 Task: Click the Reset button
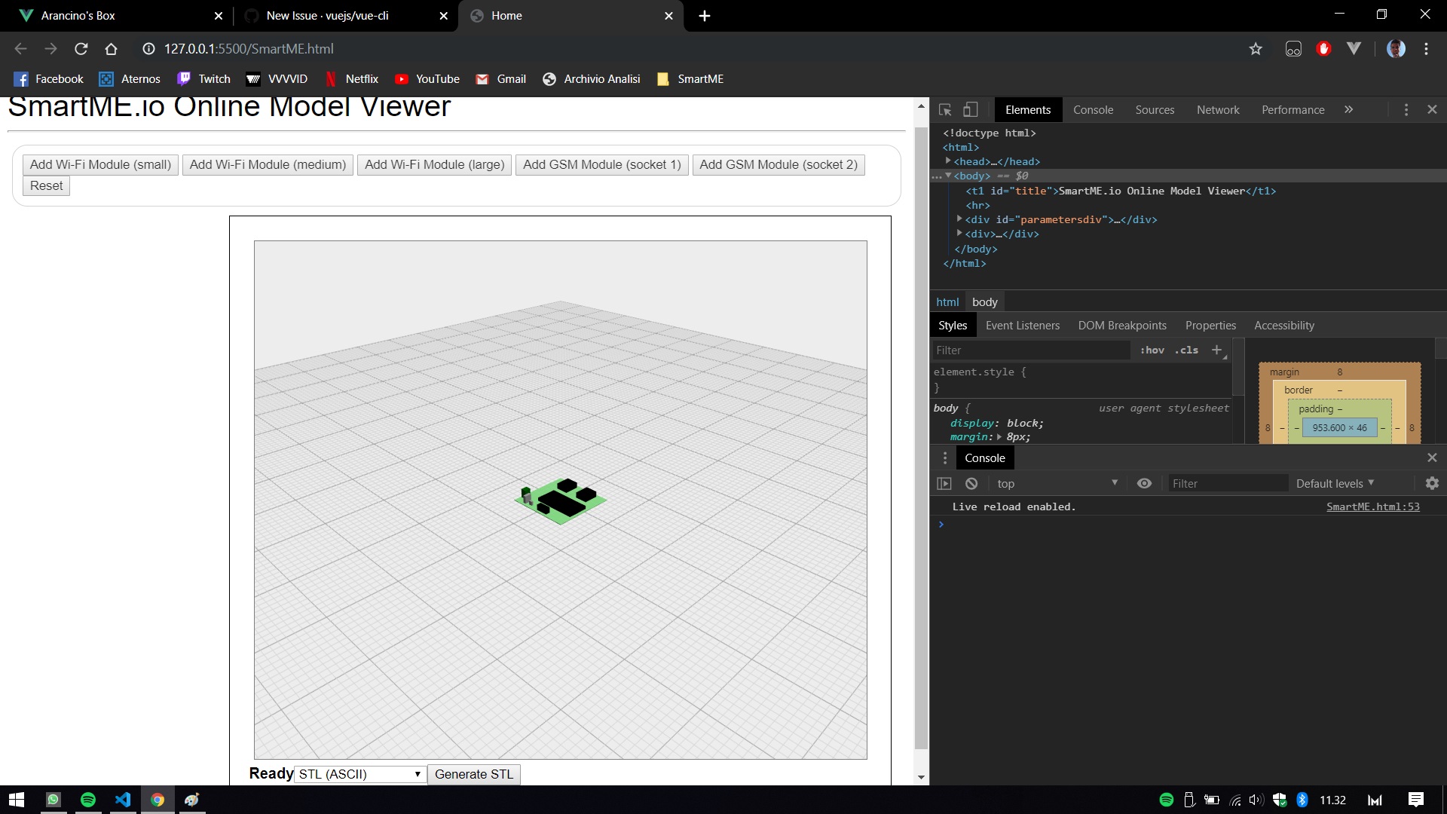tap(46, 186)
